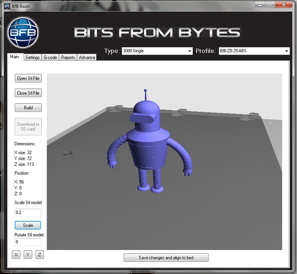Click the BFB globe logo
This screenshot has height=274, width=297.
pos(23,32)
